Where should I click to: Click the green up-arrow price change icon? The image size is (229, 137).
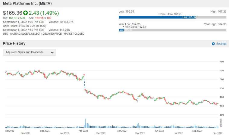pyautogui.click(x=25, y=13)
